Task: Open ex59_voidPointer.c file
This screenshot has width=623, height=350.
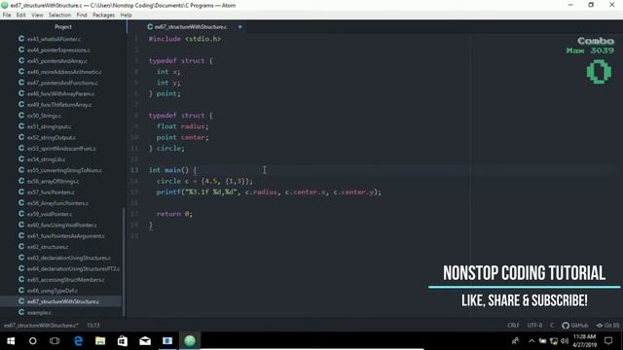Action: coord(50,214)
